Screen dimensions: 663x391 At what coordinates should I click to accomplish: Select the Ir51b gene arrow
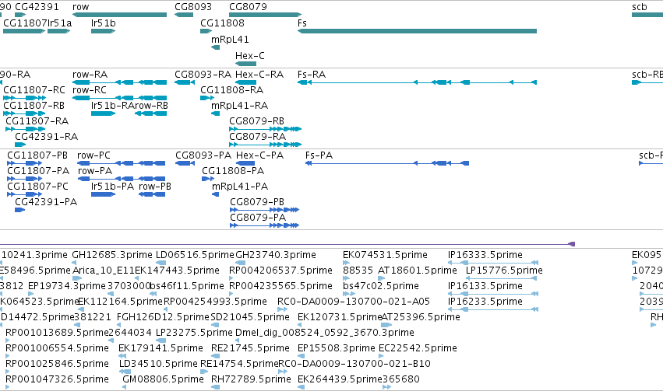(103, 31)
